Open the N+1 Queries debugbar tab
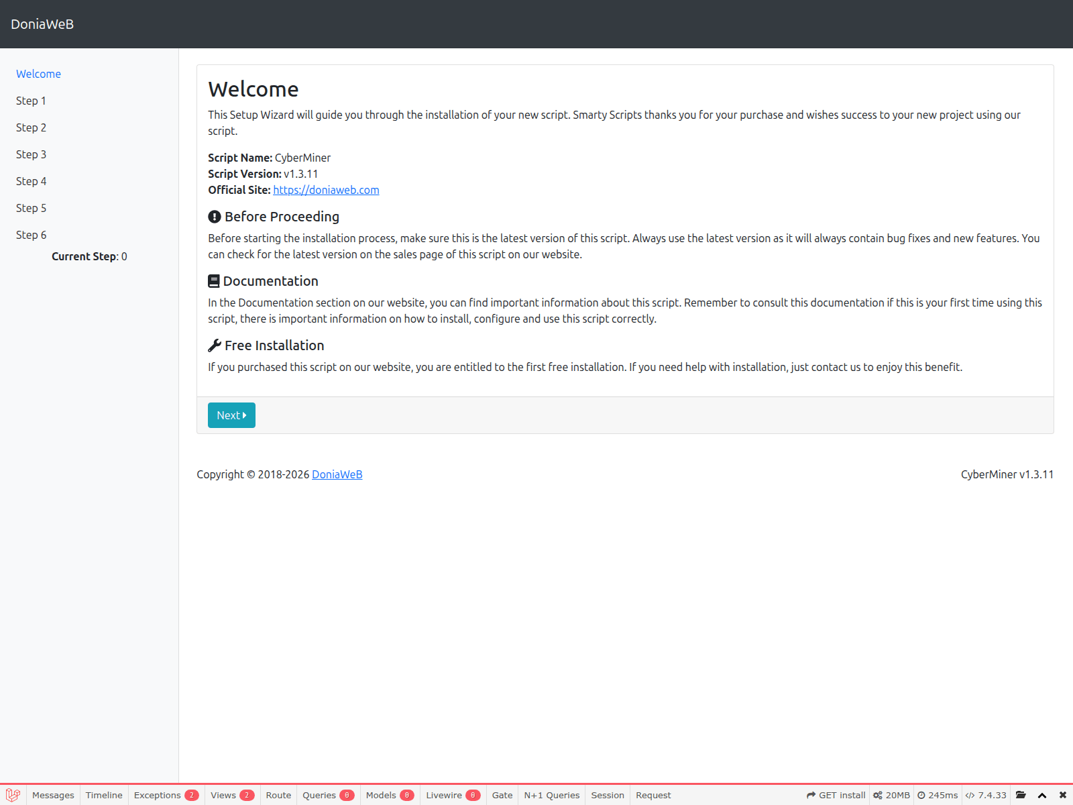The width and height of the screenshot is (1073, 805). (552, 795)
